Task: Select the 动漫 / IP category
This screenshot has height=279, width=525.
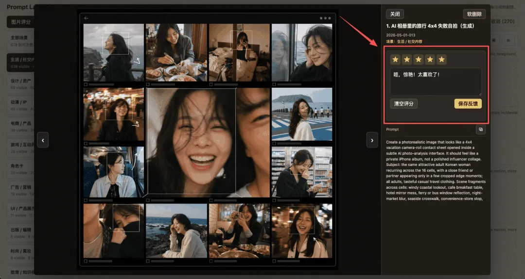Action: point(21,105)
